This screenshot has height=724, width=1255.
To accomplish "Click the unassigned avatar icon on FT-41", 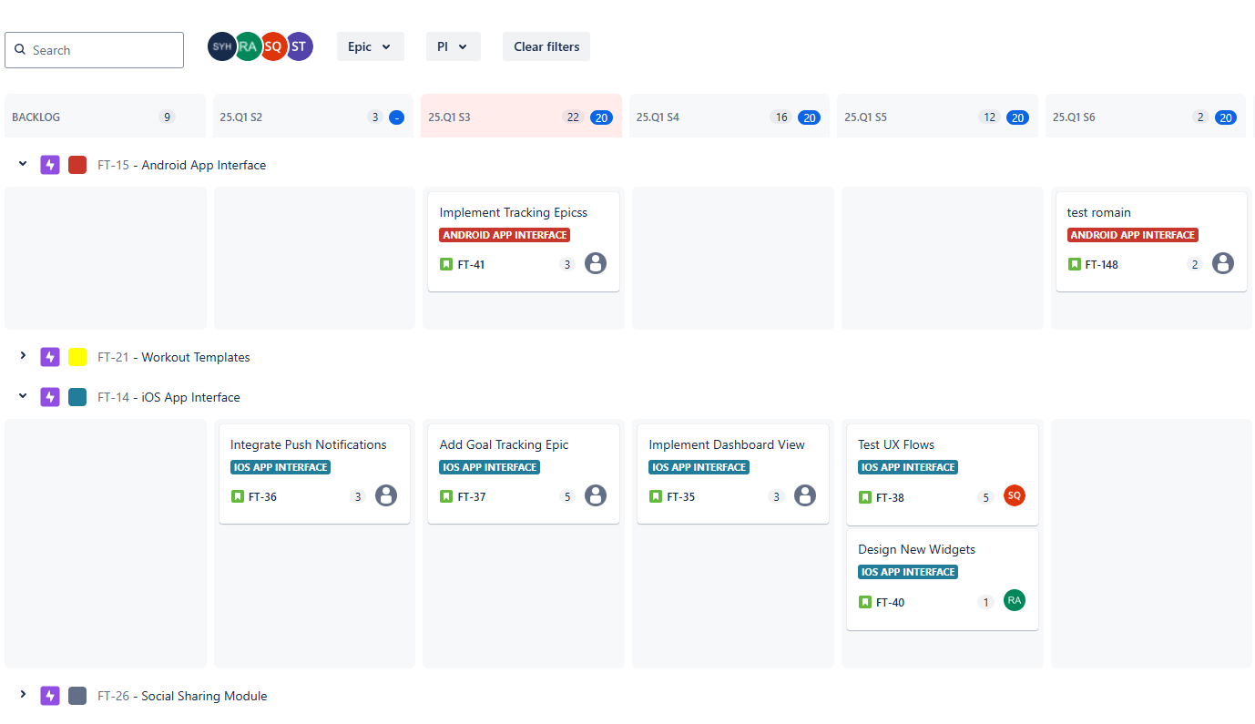I will click(x=596, y=263).
